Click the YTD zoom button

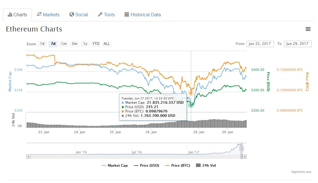click(95, 44)
